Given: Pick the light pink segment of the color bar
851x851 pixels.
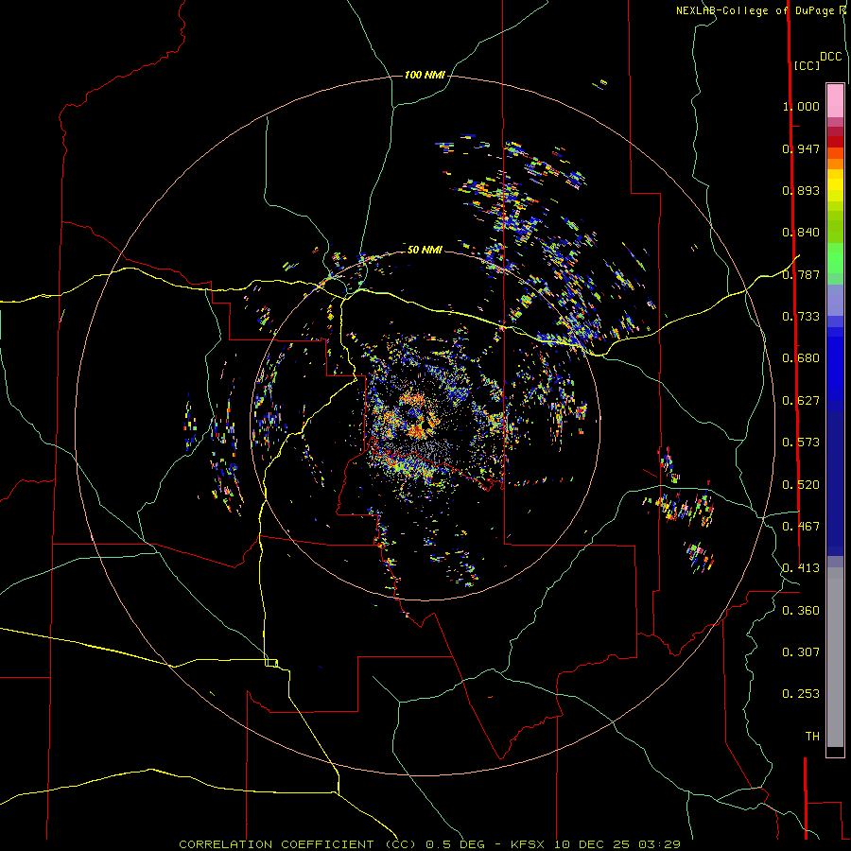Looking at the screenshot, I should pos(835,101).
